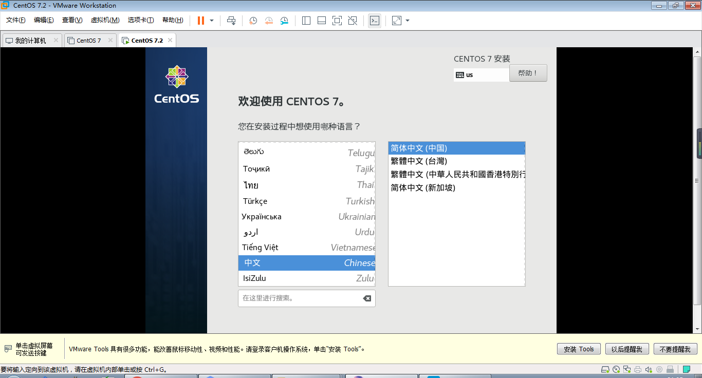Toggle Unity mode icon in toolbar

click(x=353, y=21)
